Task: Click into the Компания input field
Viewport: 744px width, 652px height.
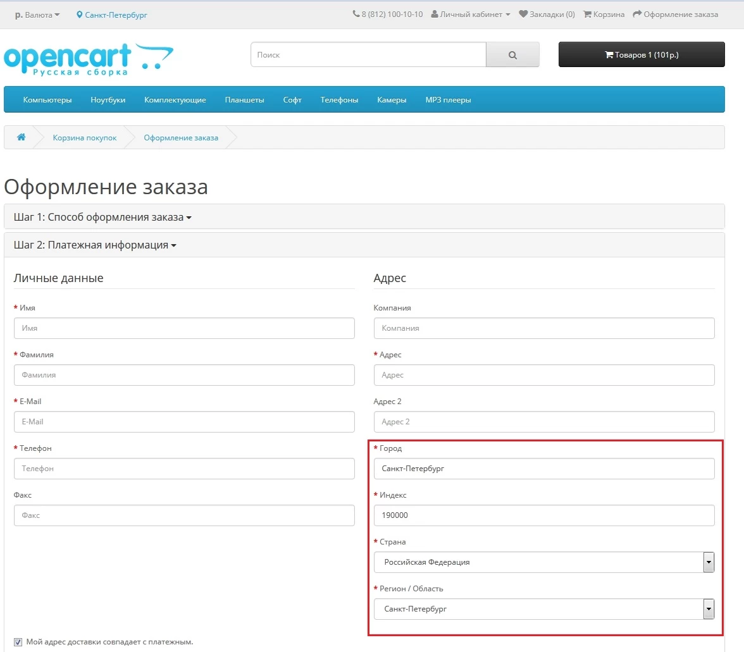Action: click(544, 328)
